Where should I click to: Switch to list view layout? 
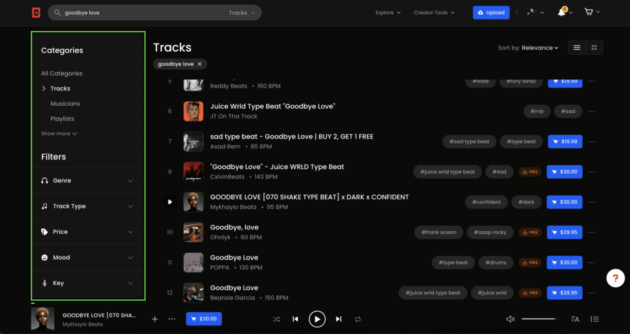click(x=577, y=48)
